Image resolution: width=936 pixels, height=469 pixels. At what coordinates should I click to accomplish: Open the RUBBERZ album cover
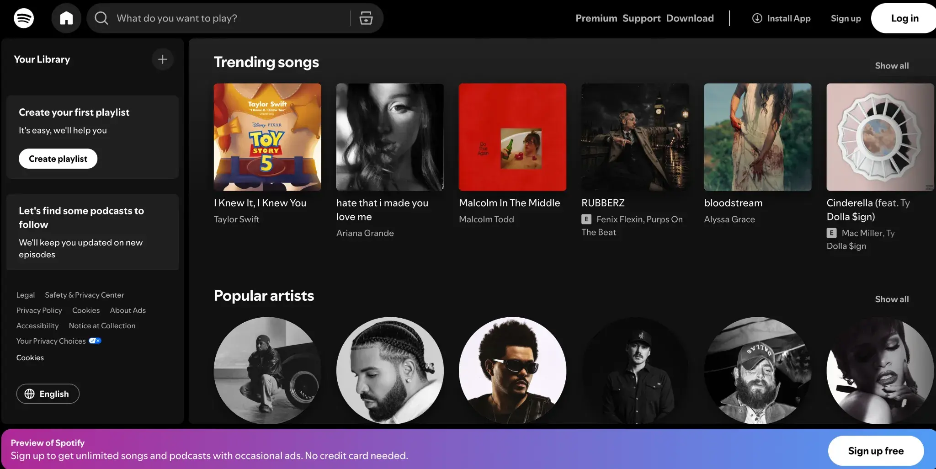click(635, 137)
